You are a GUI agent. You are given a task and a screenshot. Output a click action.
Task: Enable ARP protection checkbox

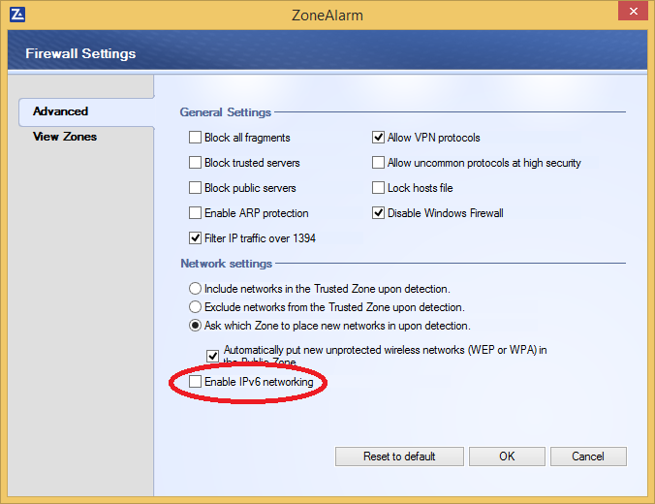tap(195, 212)
